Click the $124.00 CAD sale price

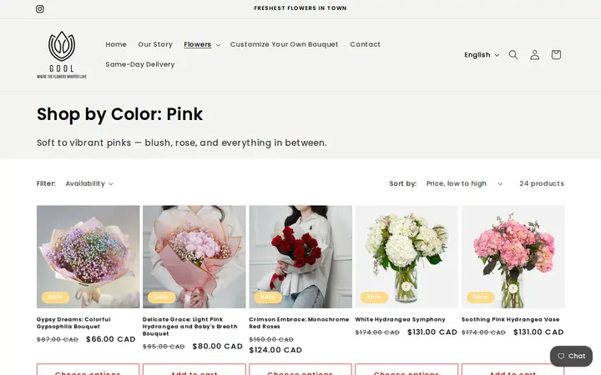tap(275, 350)
